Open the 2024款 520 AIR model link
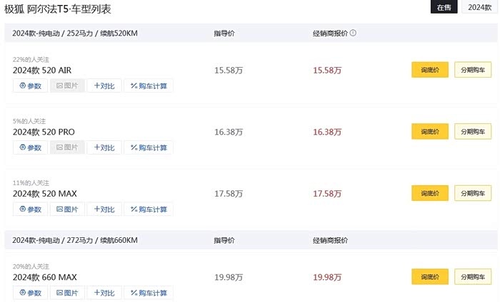Image resolution: width=500 pixels, height=302 pixels. point(42,71)
